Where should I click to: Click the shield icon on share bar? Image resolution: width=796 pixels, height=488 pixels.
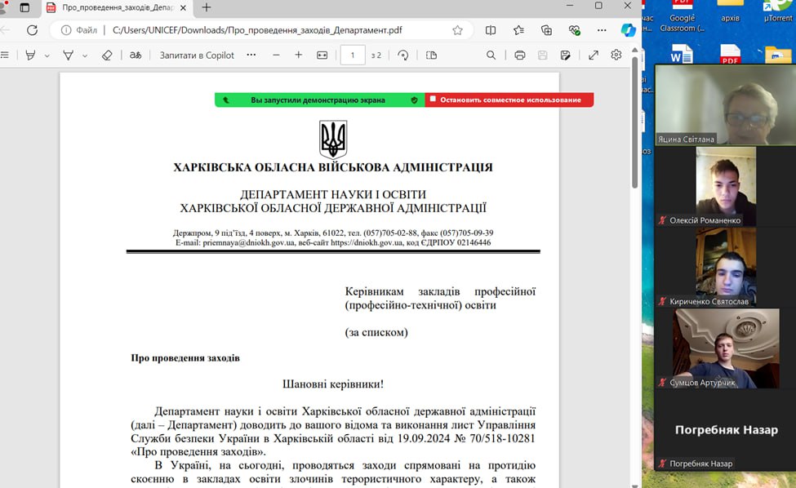tap(414, 100)
